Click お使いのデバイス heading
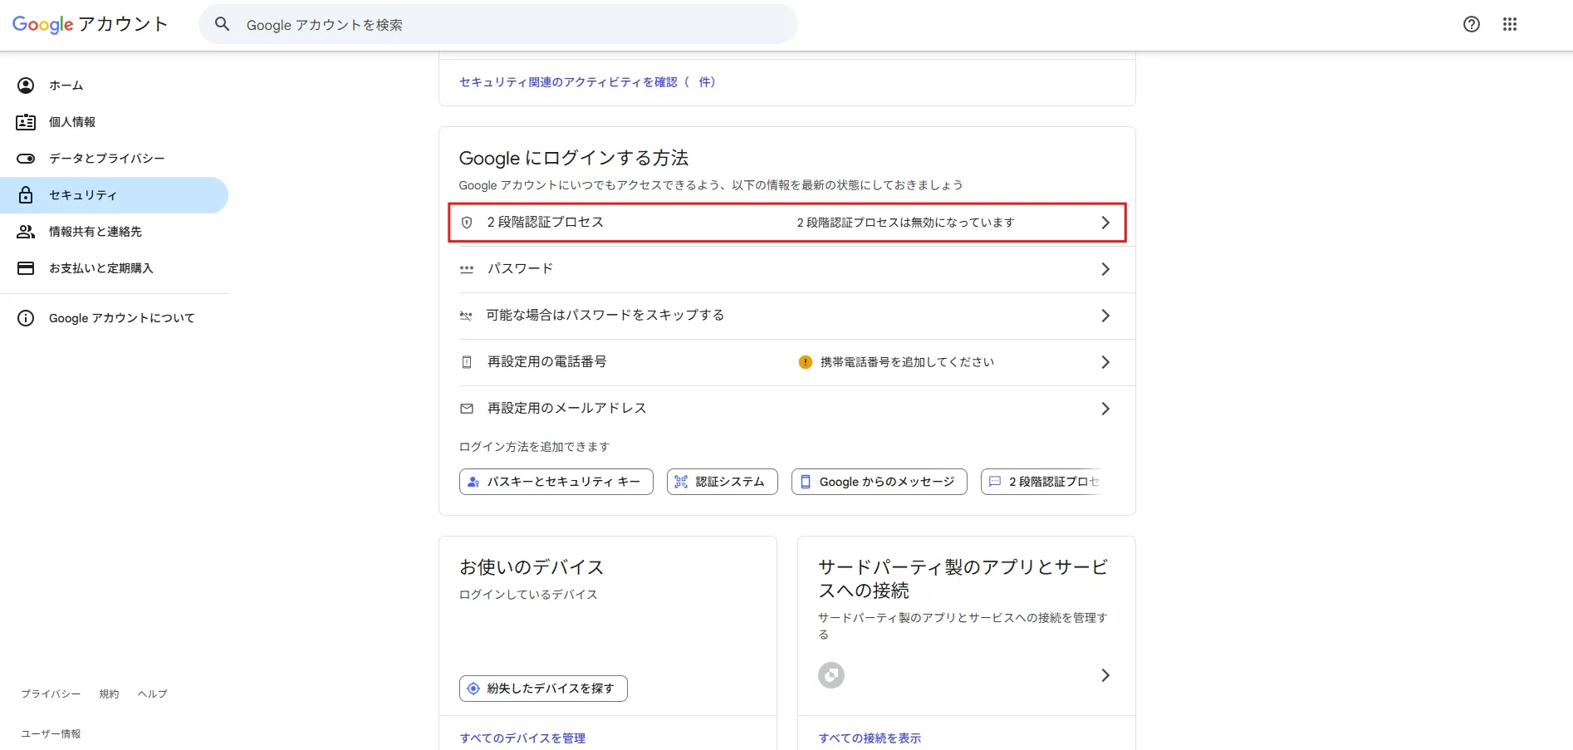Image resolution: width=1573 pixels, height=750 pixels. [x=532, y=567]
